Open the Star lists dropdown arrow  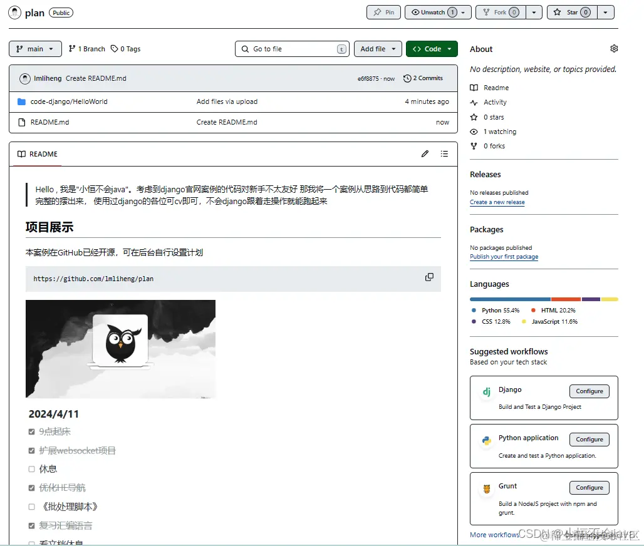605,13
